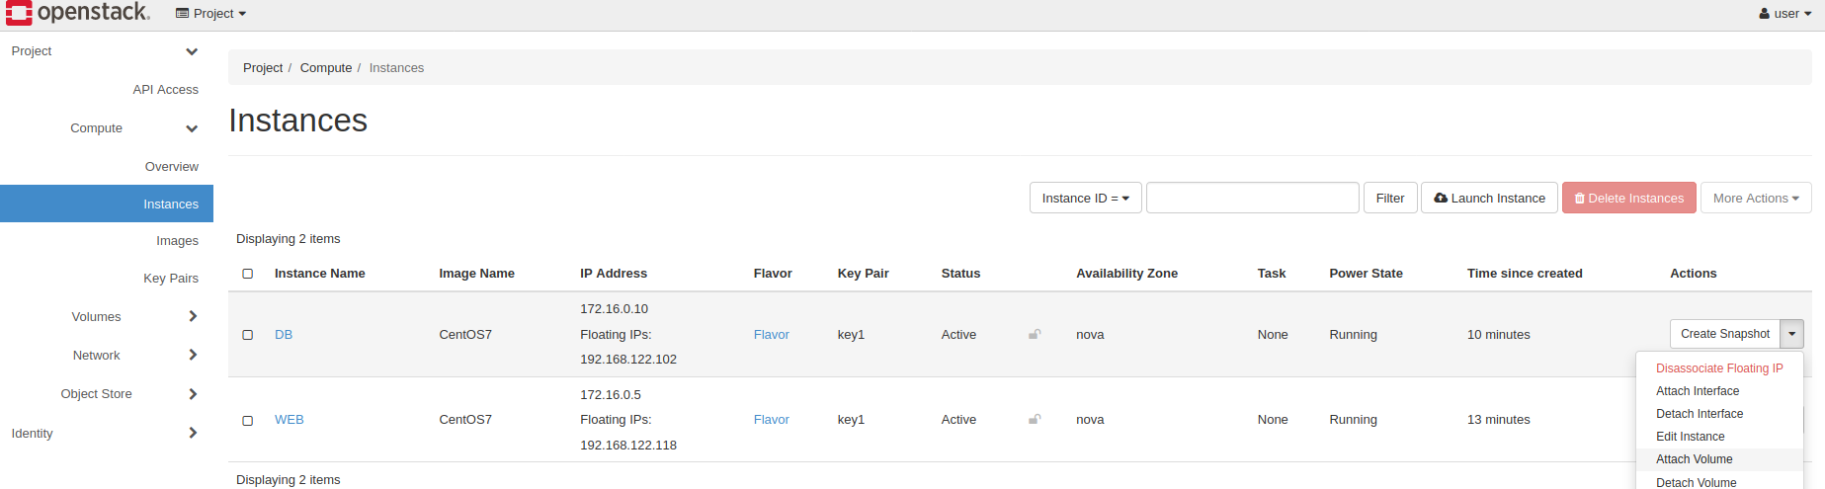Expand the Volumes sidebar chevron

tap(193, 316)
